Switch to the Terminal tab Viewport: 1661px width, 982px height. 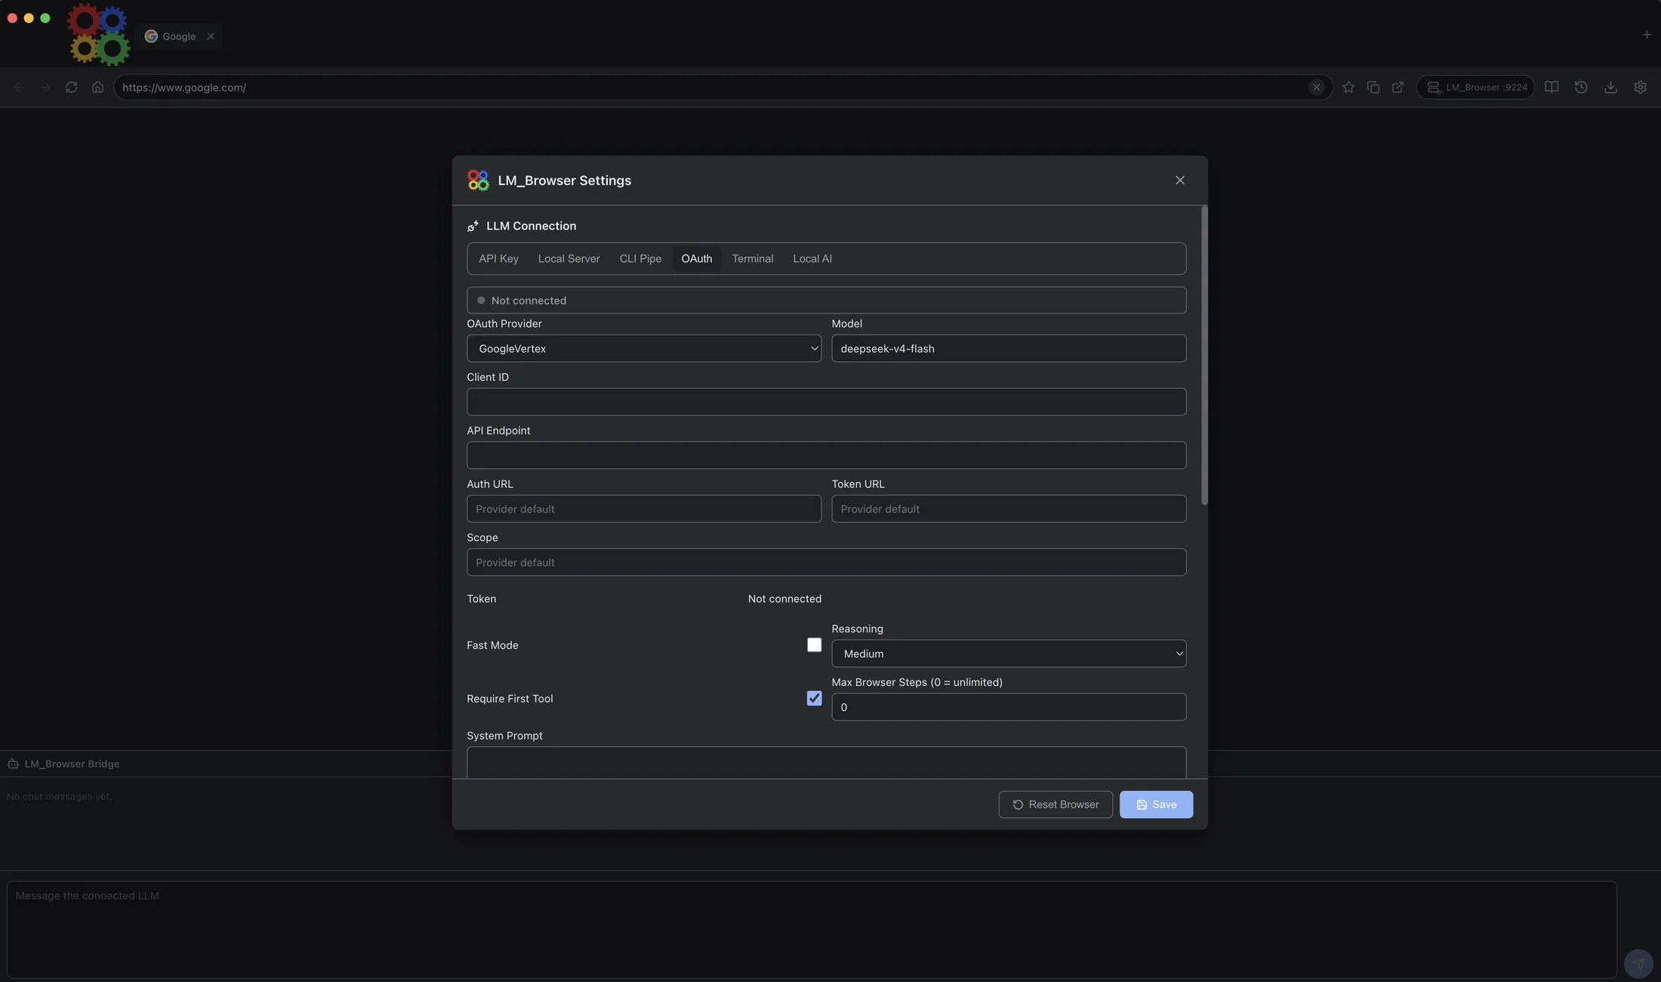click(752, 259)
